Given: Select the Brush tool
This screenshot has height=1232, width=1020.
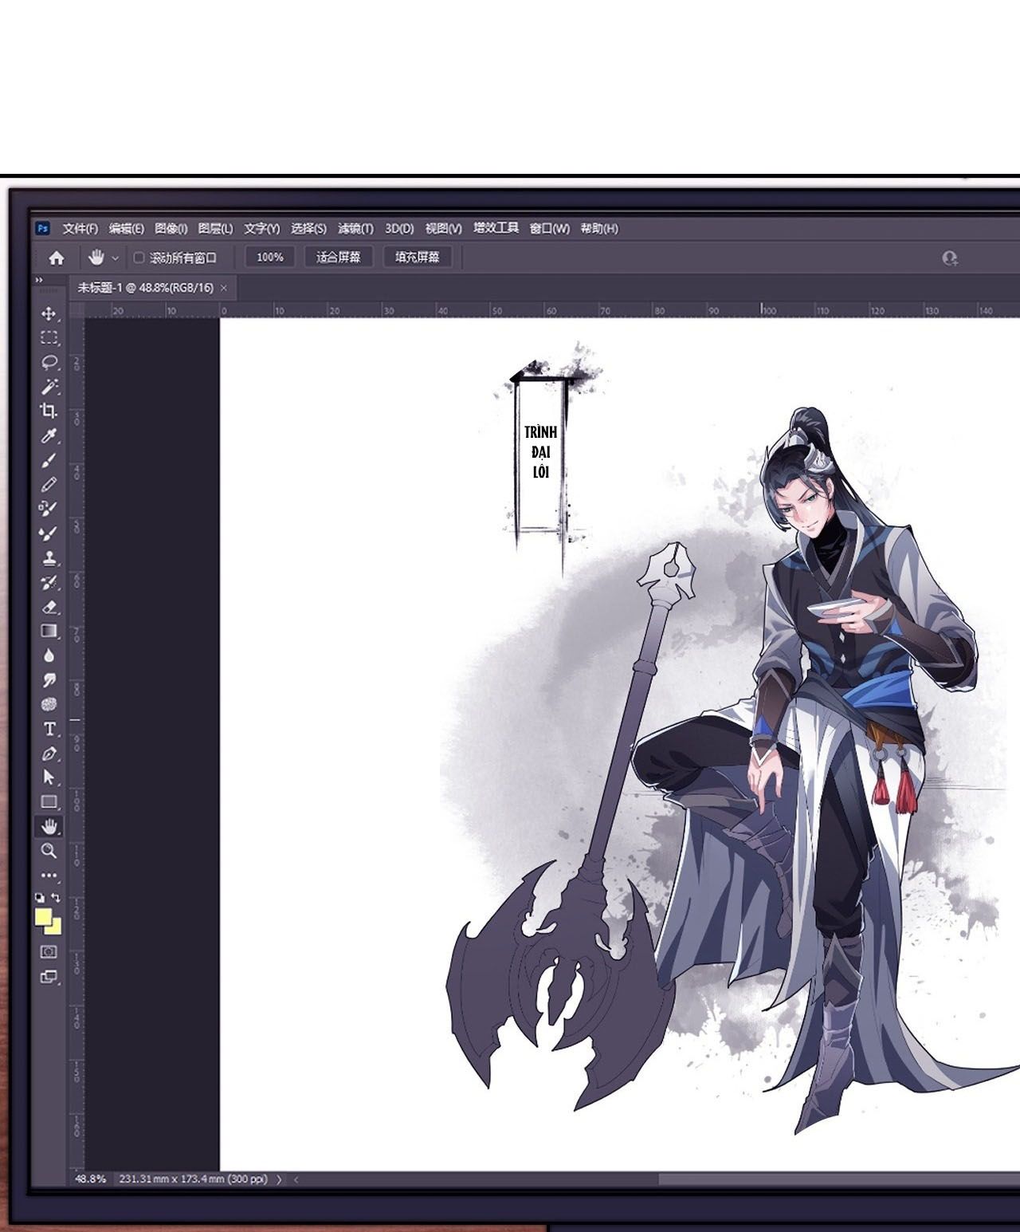Looking at the screenshot, I should [49, 461].
